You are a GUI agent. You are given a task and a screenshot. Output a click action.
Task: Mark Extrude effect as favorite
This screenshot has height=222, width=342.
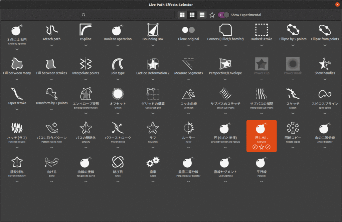[x=261, y=147]
